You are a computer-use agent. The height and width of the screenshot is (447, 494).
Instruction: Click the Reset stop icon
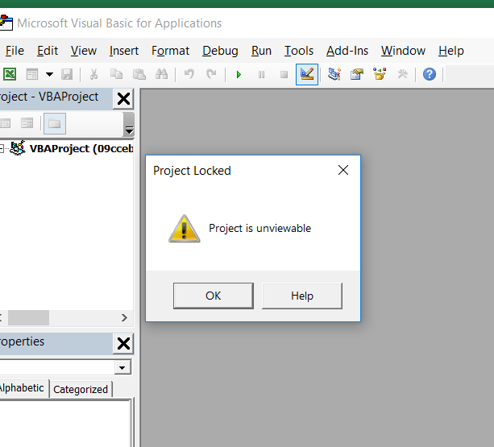pos(284,75)
